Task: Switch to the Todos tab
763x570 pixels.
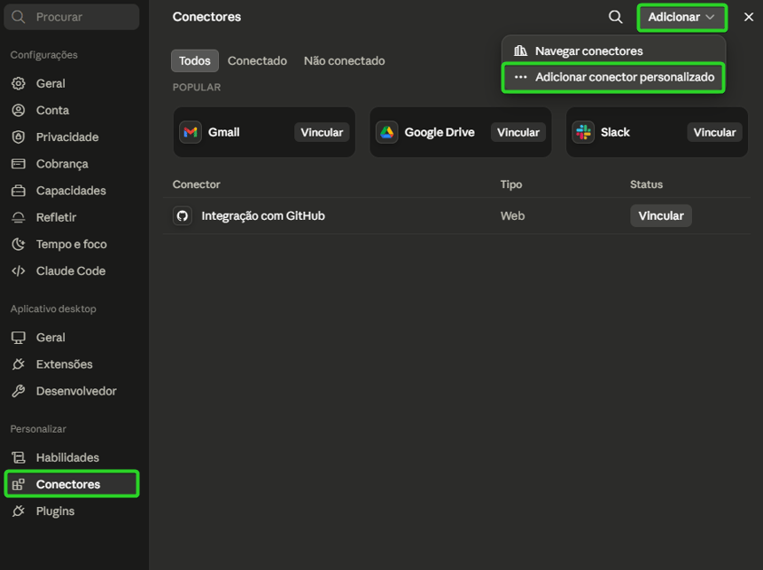Action: pos(195,60)
